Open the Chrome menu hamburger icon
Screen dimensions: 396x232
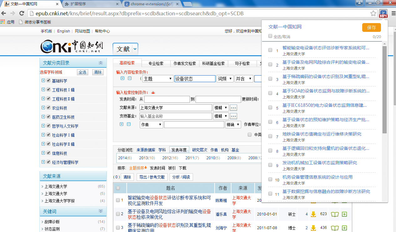(393, 13)
